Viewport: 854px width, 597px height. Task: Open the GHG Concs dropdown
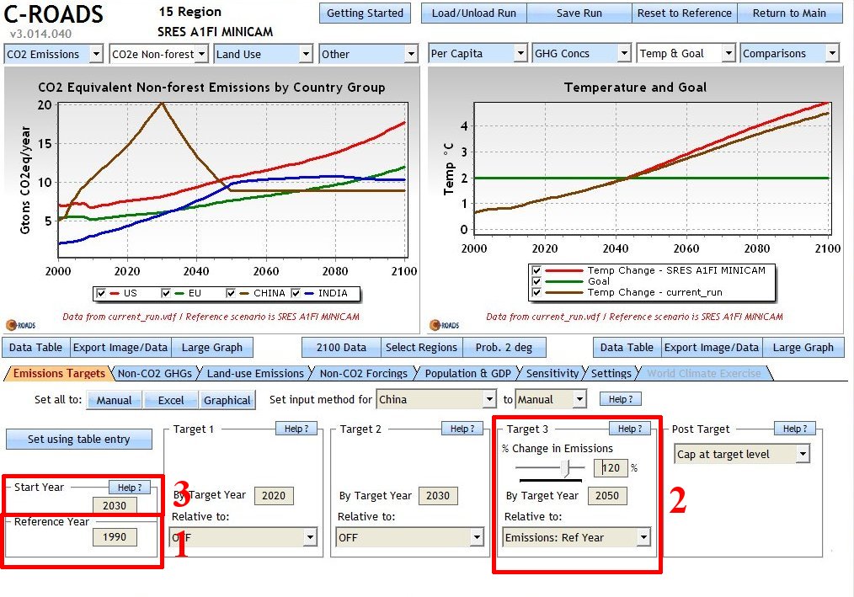pyautogui.click(x=582, y=53)
